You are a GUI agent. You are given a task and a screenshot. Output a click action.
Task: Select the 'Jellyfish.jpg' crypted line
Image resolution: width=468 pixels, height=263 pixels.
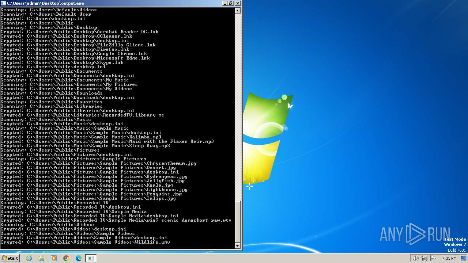[93, 181]
